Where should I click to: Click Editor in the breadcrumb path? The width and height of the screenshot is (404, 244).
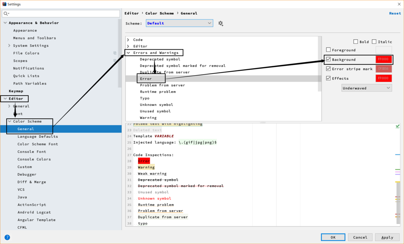tap(132, 13)
